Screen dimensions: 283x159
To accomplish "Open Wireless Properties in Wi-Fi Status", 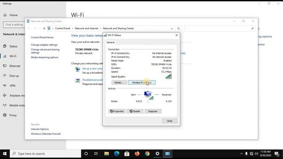I will 141,83.
